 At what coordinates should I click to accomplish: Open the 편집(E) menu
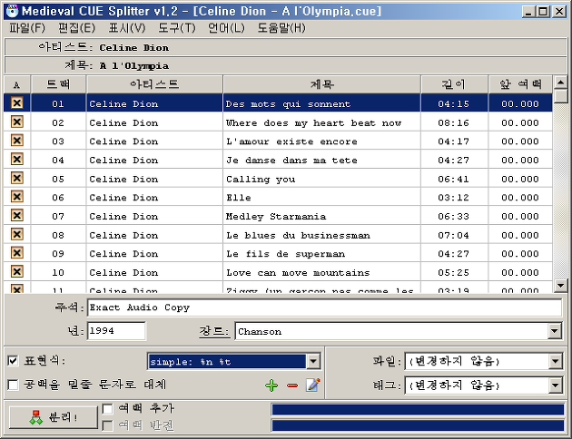point(76,28)
